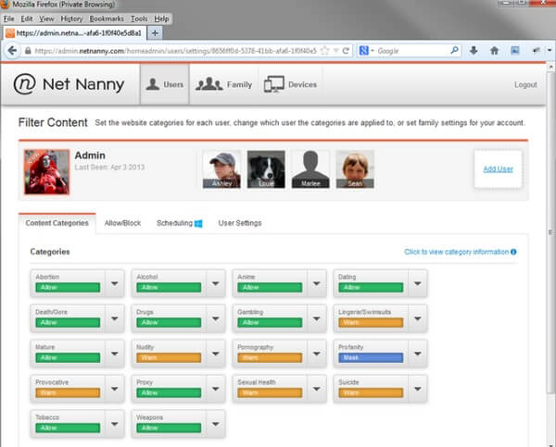Click the reload page icon in the address bar
The width and height of the screenshot is (556, 447).
tap(346, 51)
